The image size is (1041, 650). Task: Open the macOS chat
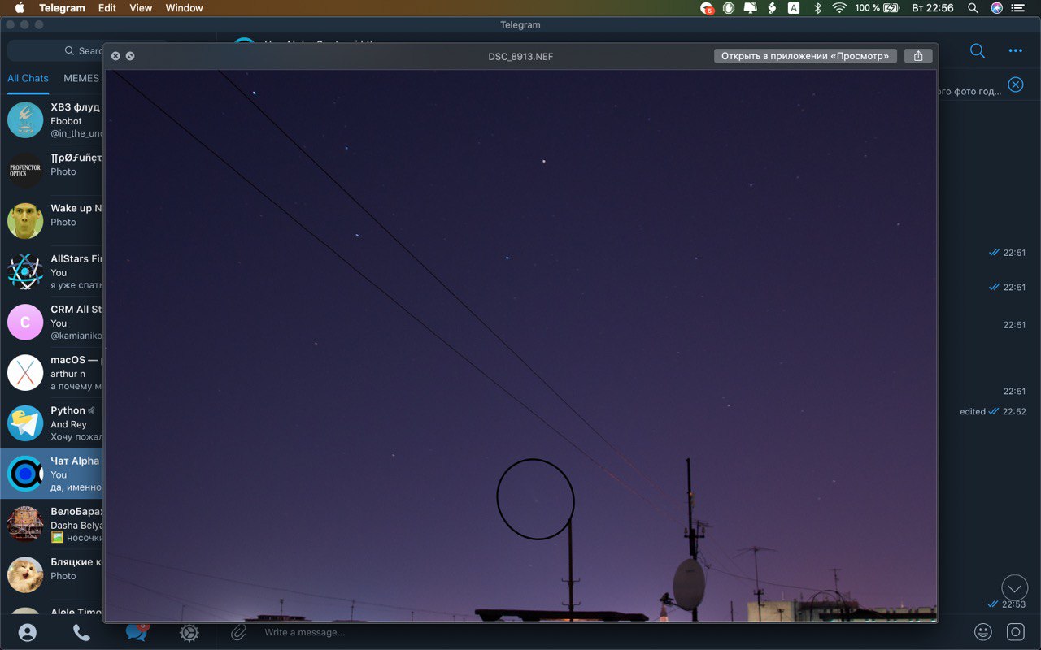(x=52, y=373)
